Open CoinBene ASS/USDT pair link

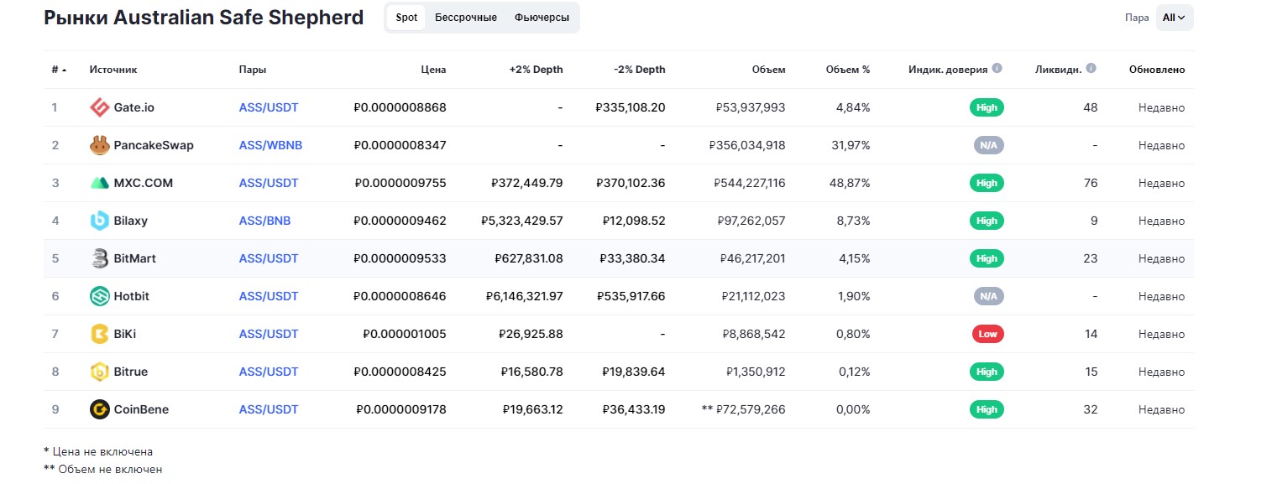(269, 409)
